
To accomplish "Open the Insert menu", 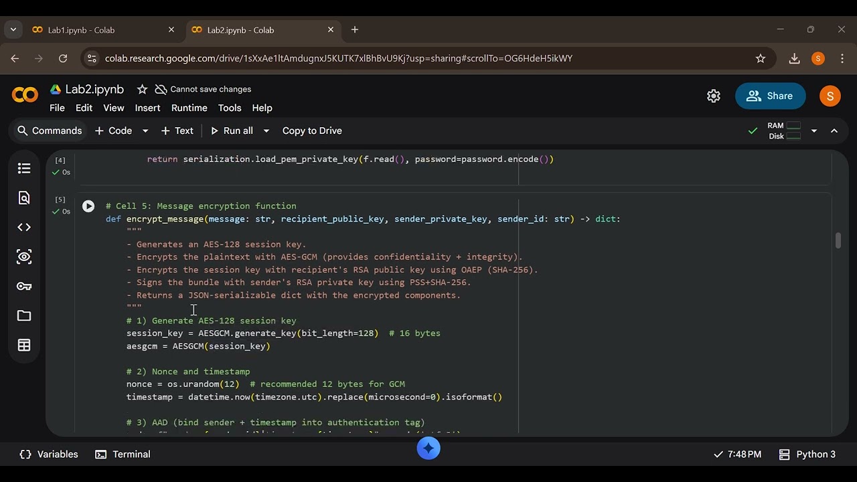I will pyautogui.click(x=147, y=108).
